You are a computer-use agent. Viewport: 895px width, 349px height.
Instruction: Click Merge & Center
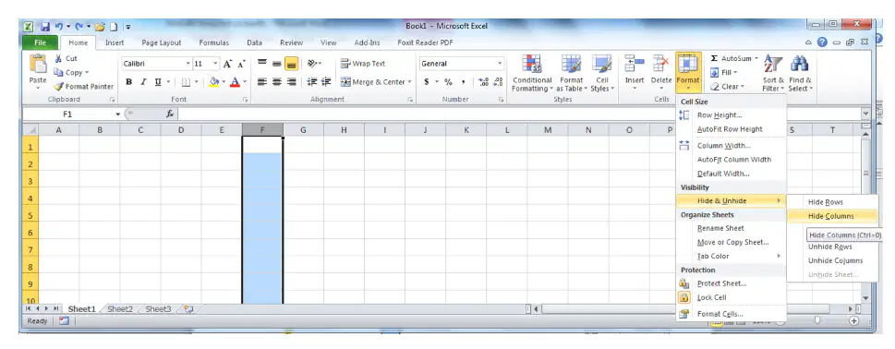point(373,82)
